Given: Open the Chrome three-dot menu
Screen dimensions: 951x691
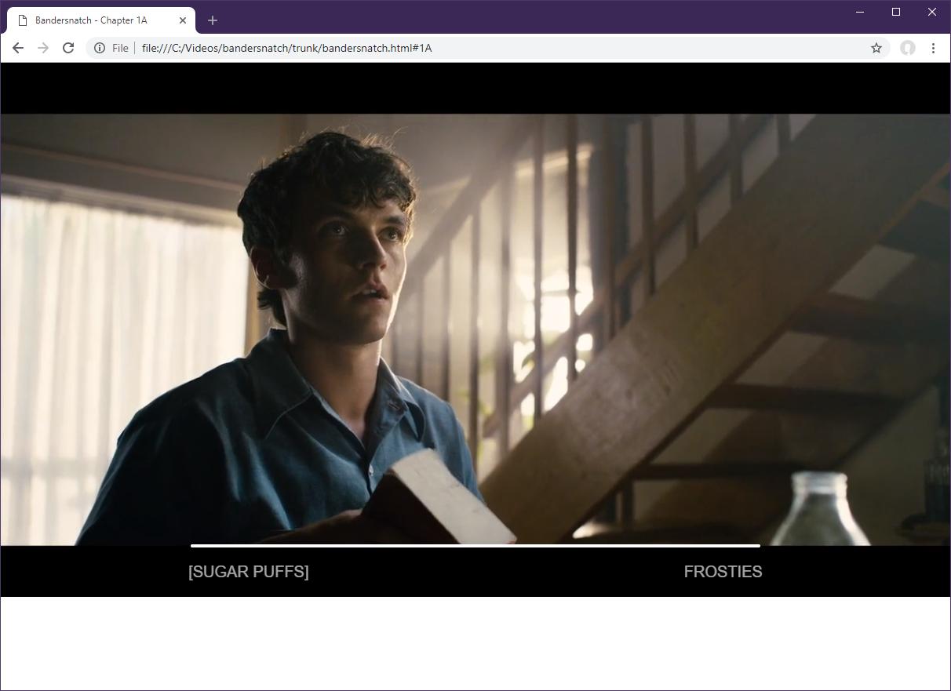Looking at the screenshot, I should (x=933, y=48).
